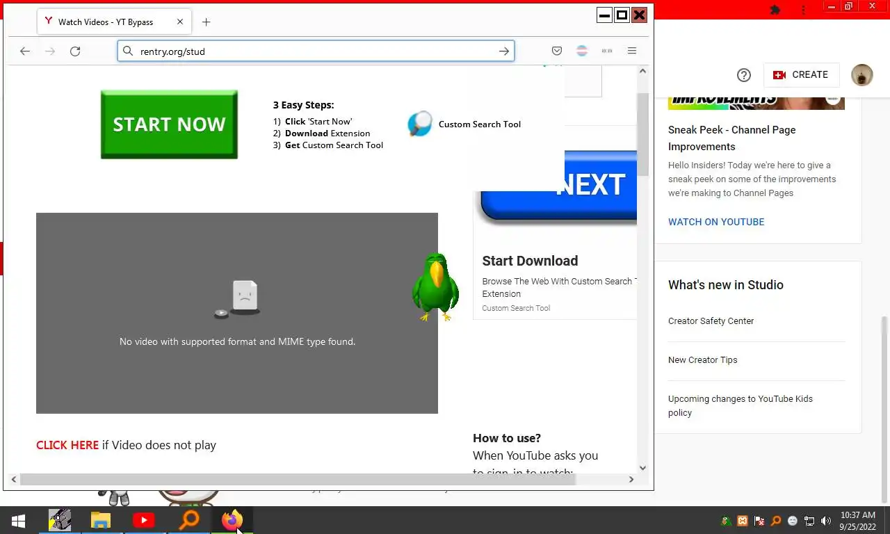Open Upcoming changes to YouTube Kids policy

(x=741, y=406)
